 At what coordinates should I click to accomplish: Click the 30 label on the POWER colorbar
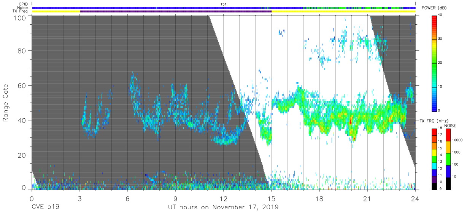pos(441,39)
